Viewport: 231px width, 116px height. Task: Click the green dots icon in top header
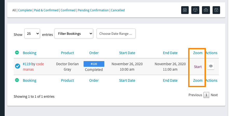pos(17,53)
